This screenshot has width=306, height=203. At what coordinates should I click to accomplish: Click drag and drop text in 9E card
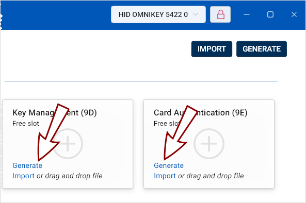211,176
